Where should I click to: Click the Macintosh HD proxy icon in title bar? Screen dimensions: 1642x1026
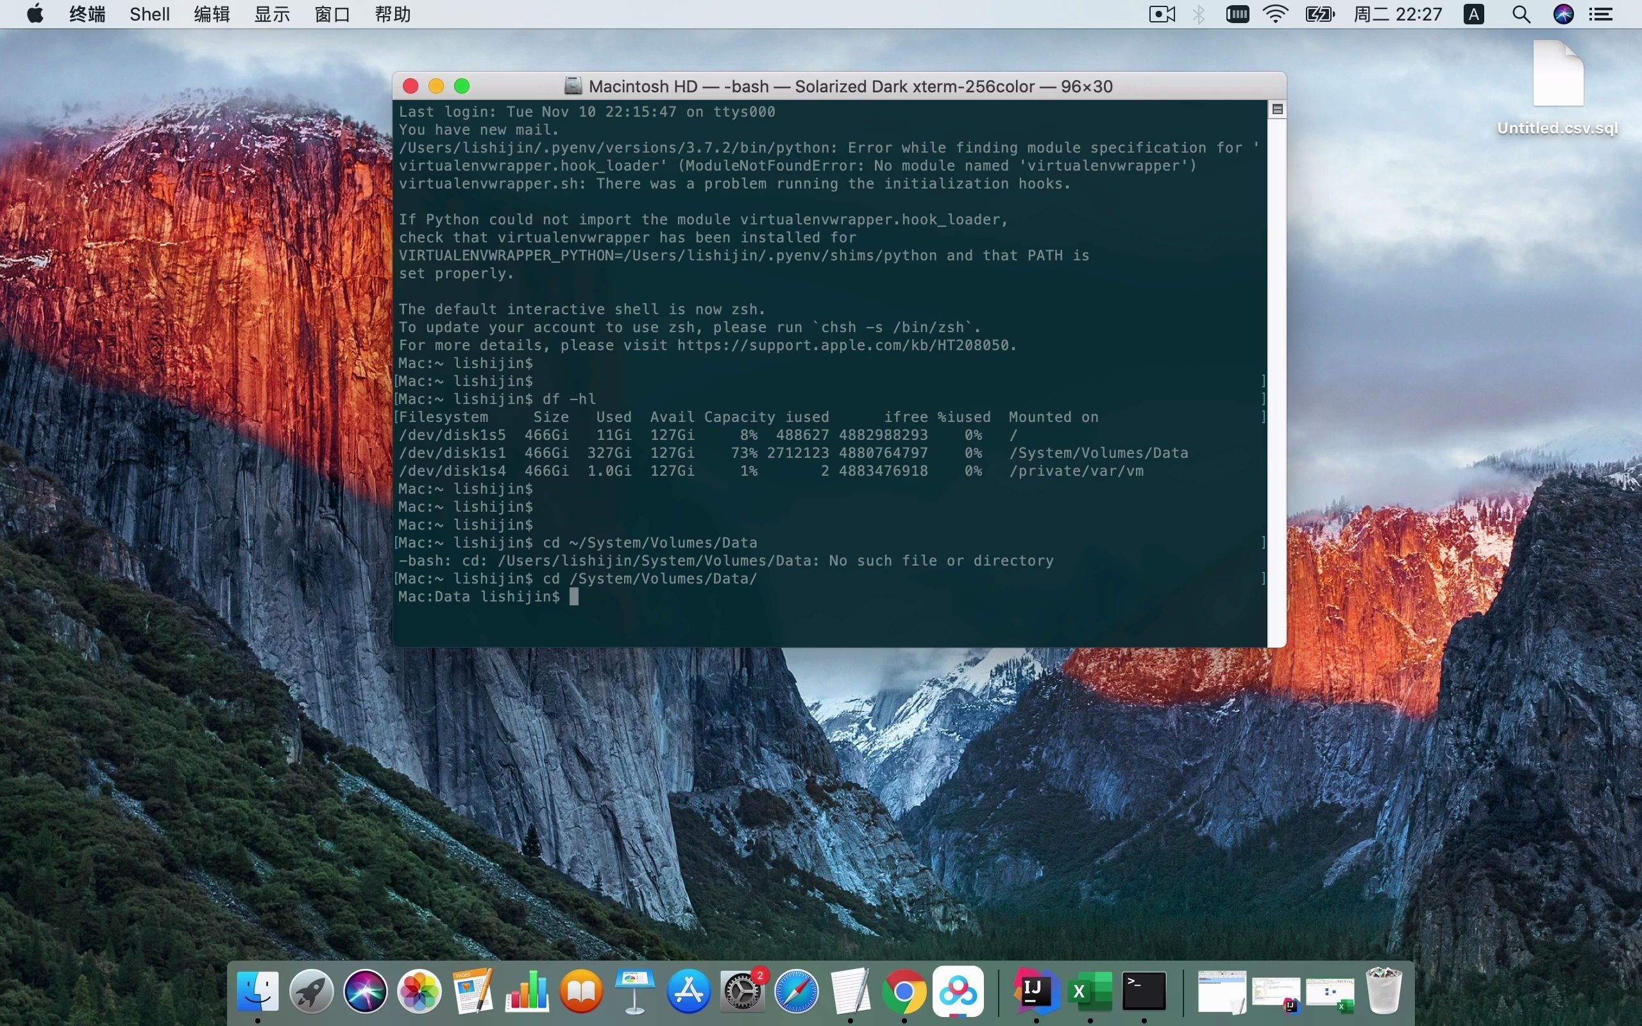point(573,86)
